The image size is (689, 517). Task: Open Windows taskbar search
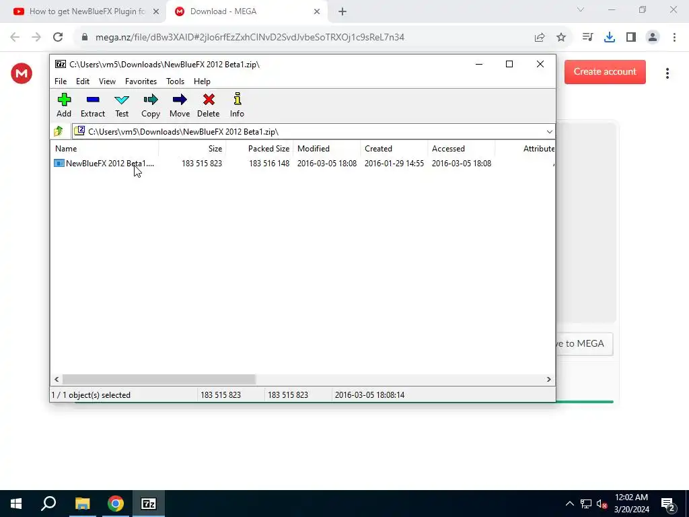[48, 504]
